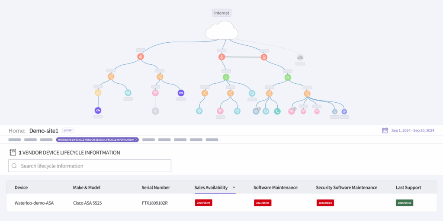The width and height of the screenshot is (443, 221).
Task: Click the green 2025/09/30 Last Support badge
Action: [404, 202]
